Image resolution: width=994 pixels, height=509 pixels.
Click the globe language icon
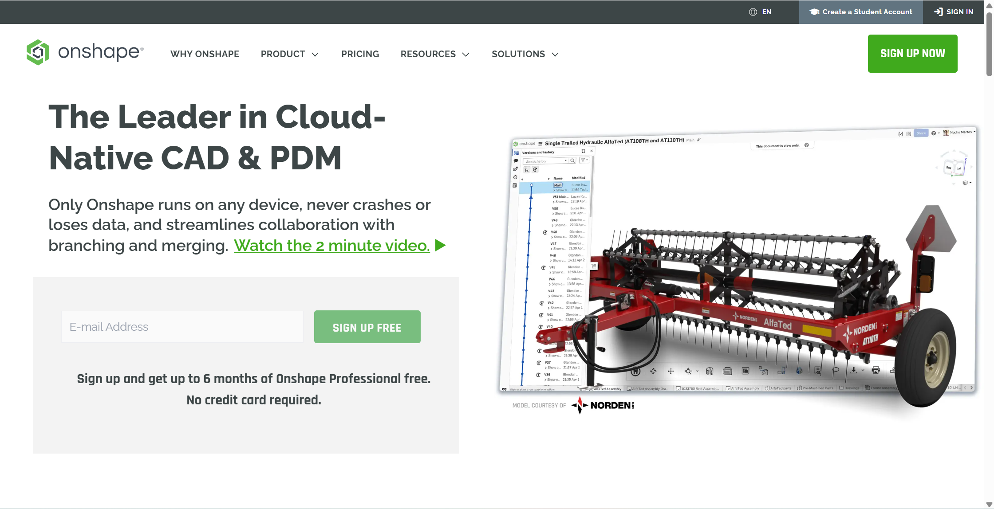[753, 12]
